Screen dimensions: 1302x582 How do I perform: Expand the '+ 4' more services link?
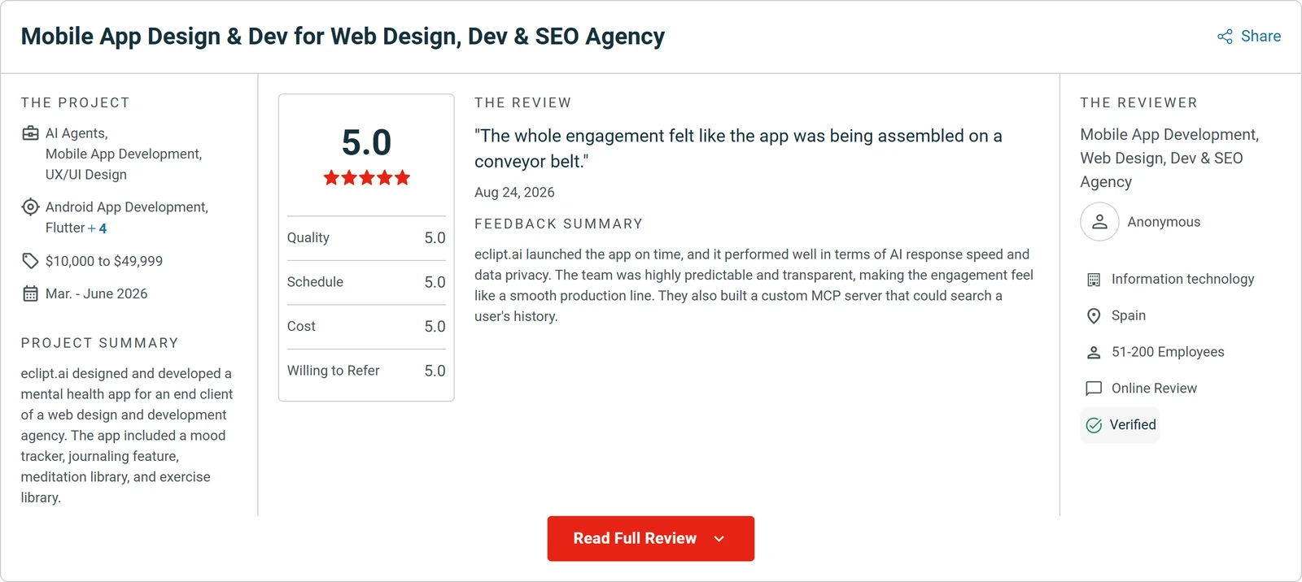[98, 228]
